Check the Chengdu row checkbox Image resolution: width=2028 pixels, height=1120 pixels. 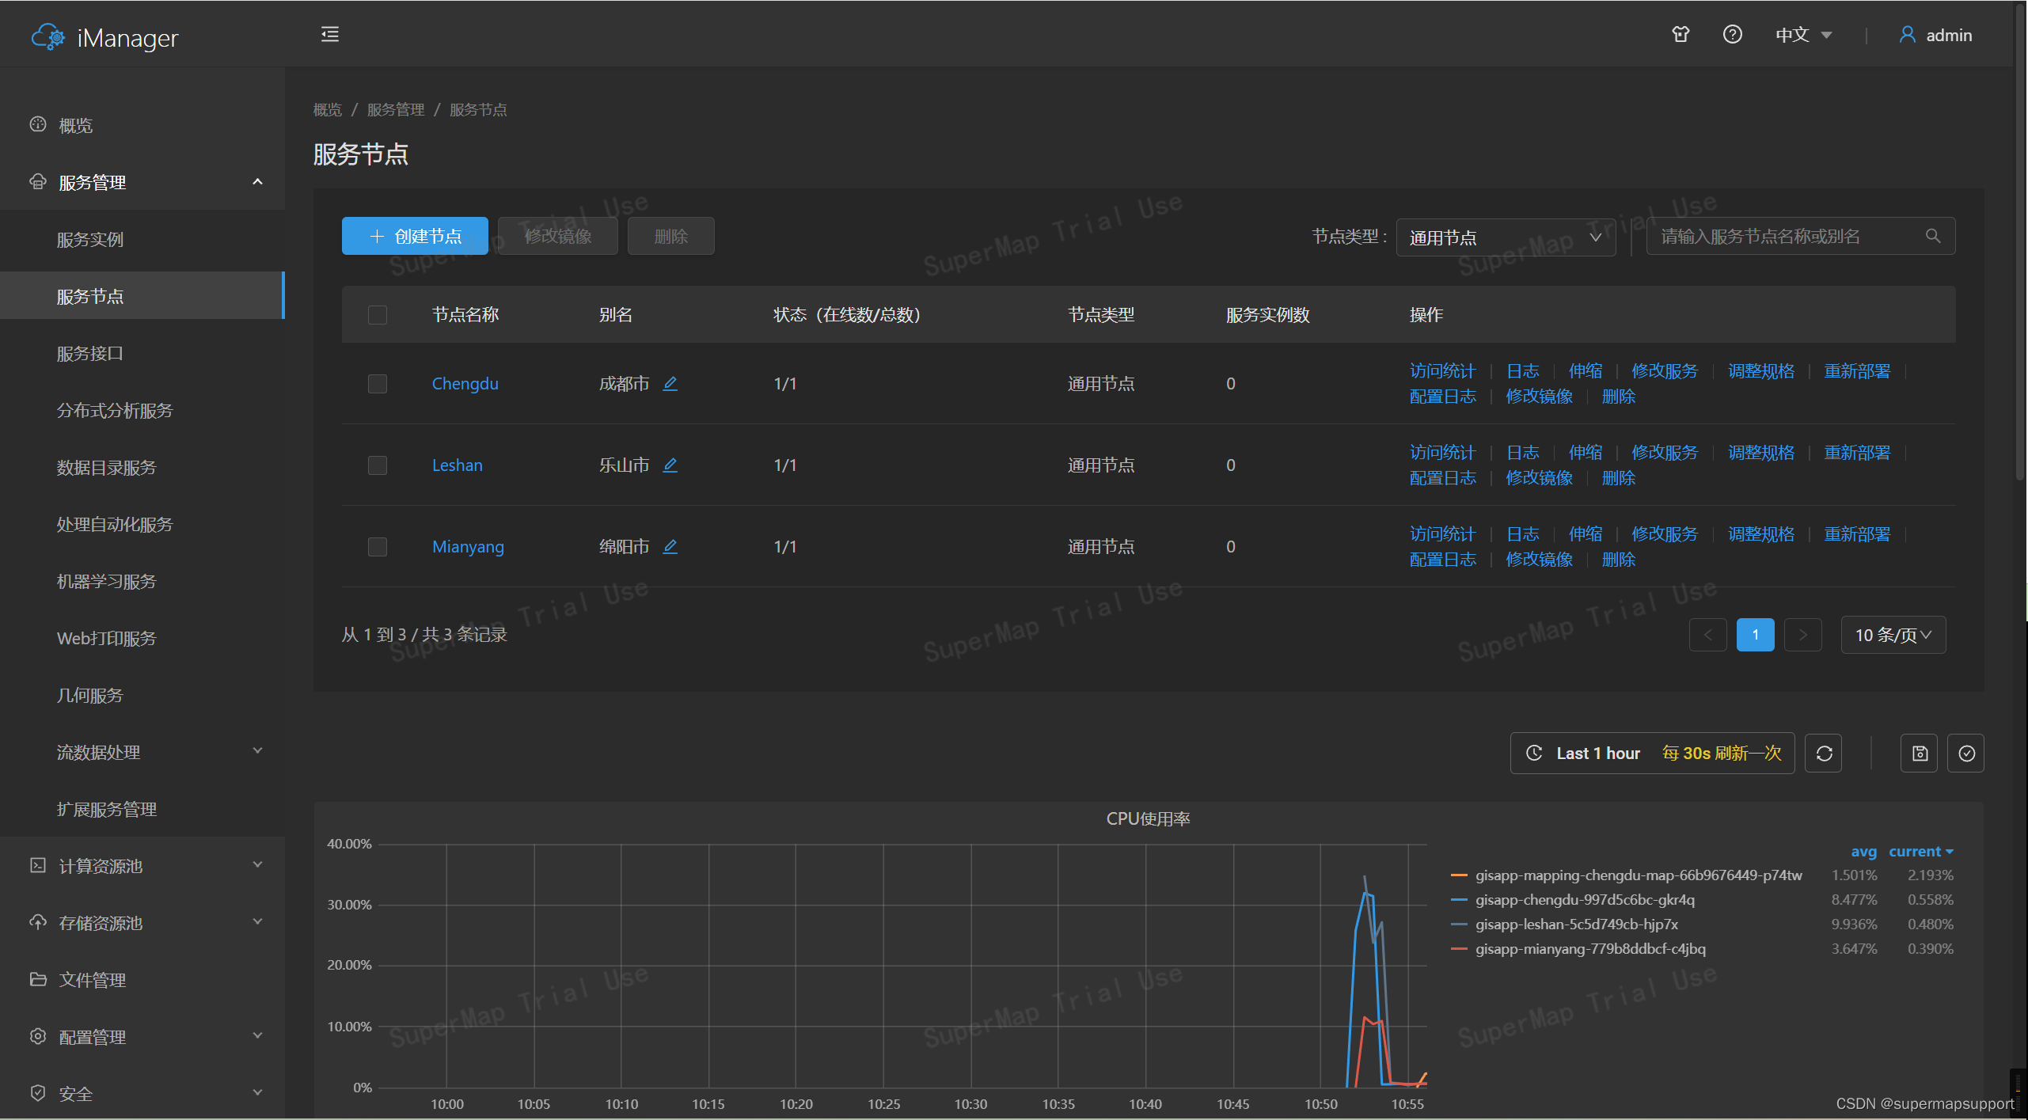(x=378, y=384)
